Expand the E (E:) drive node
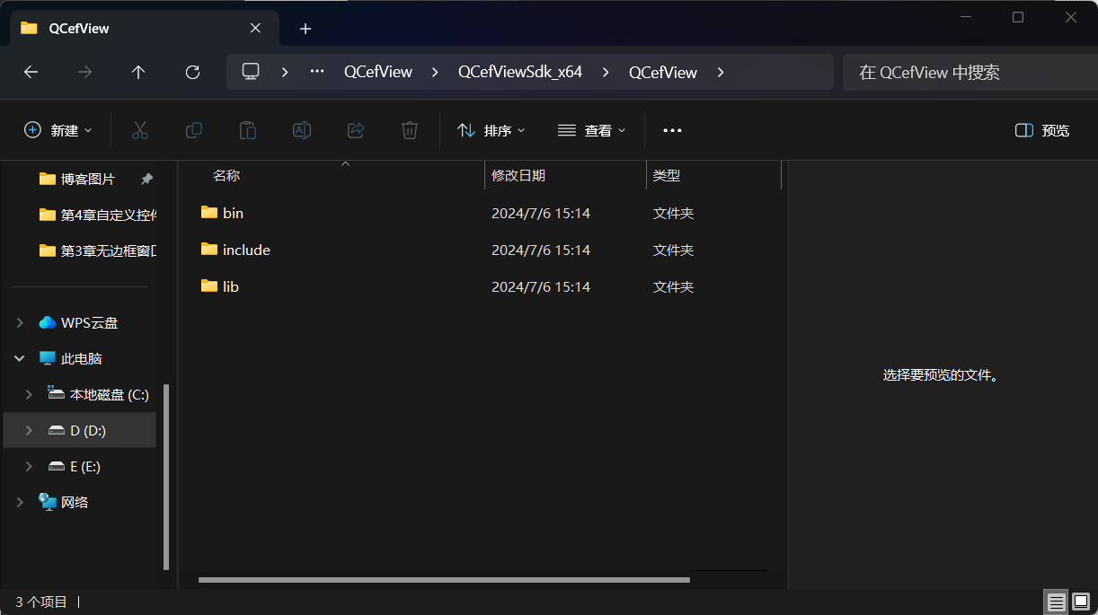The width and height of the screenshot is (1098, 615). (30, 466)
